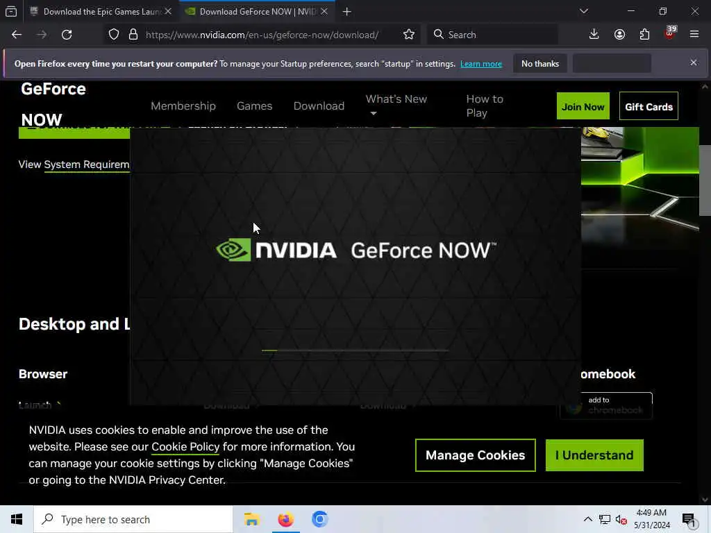Open the Cookie Policy link

coord(185,447)
